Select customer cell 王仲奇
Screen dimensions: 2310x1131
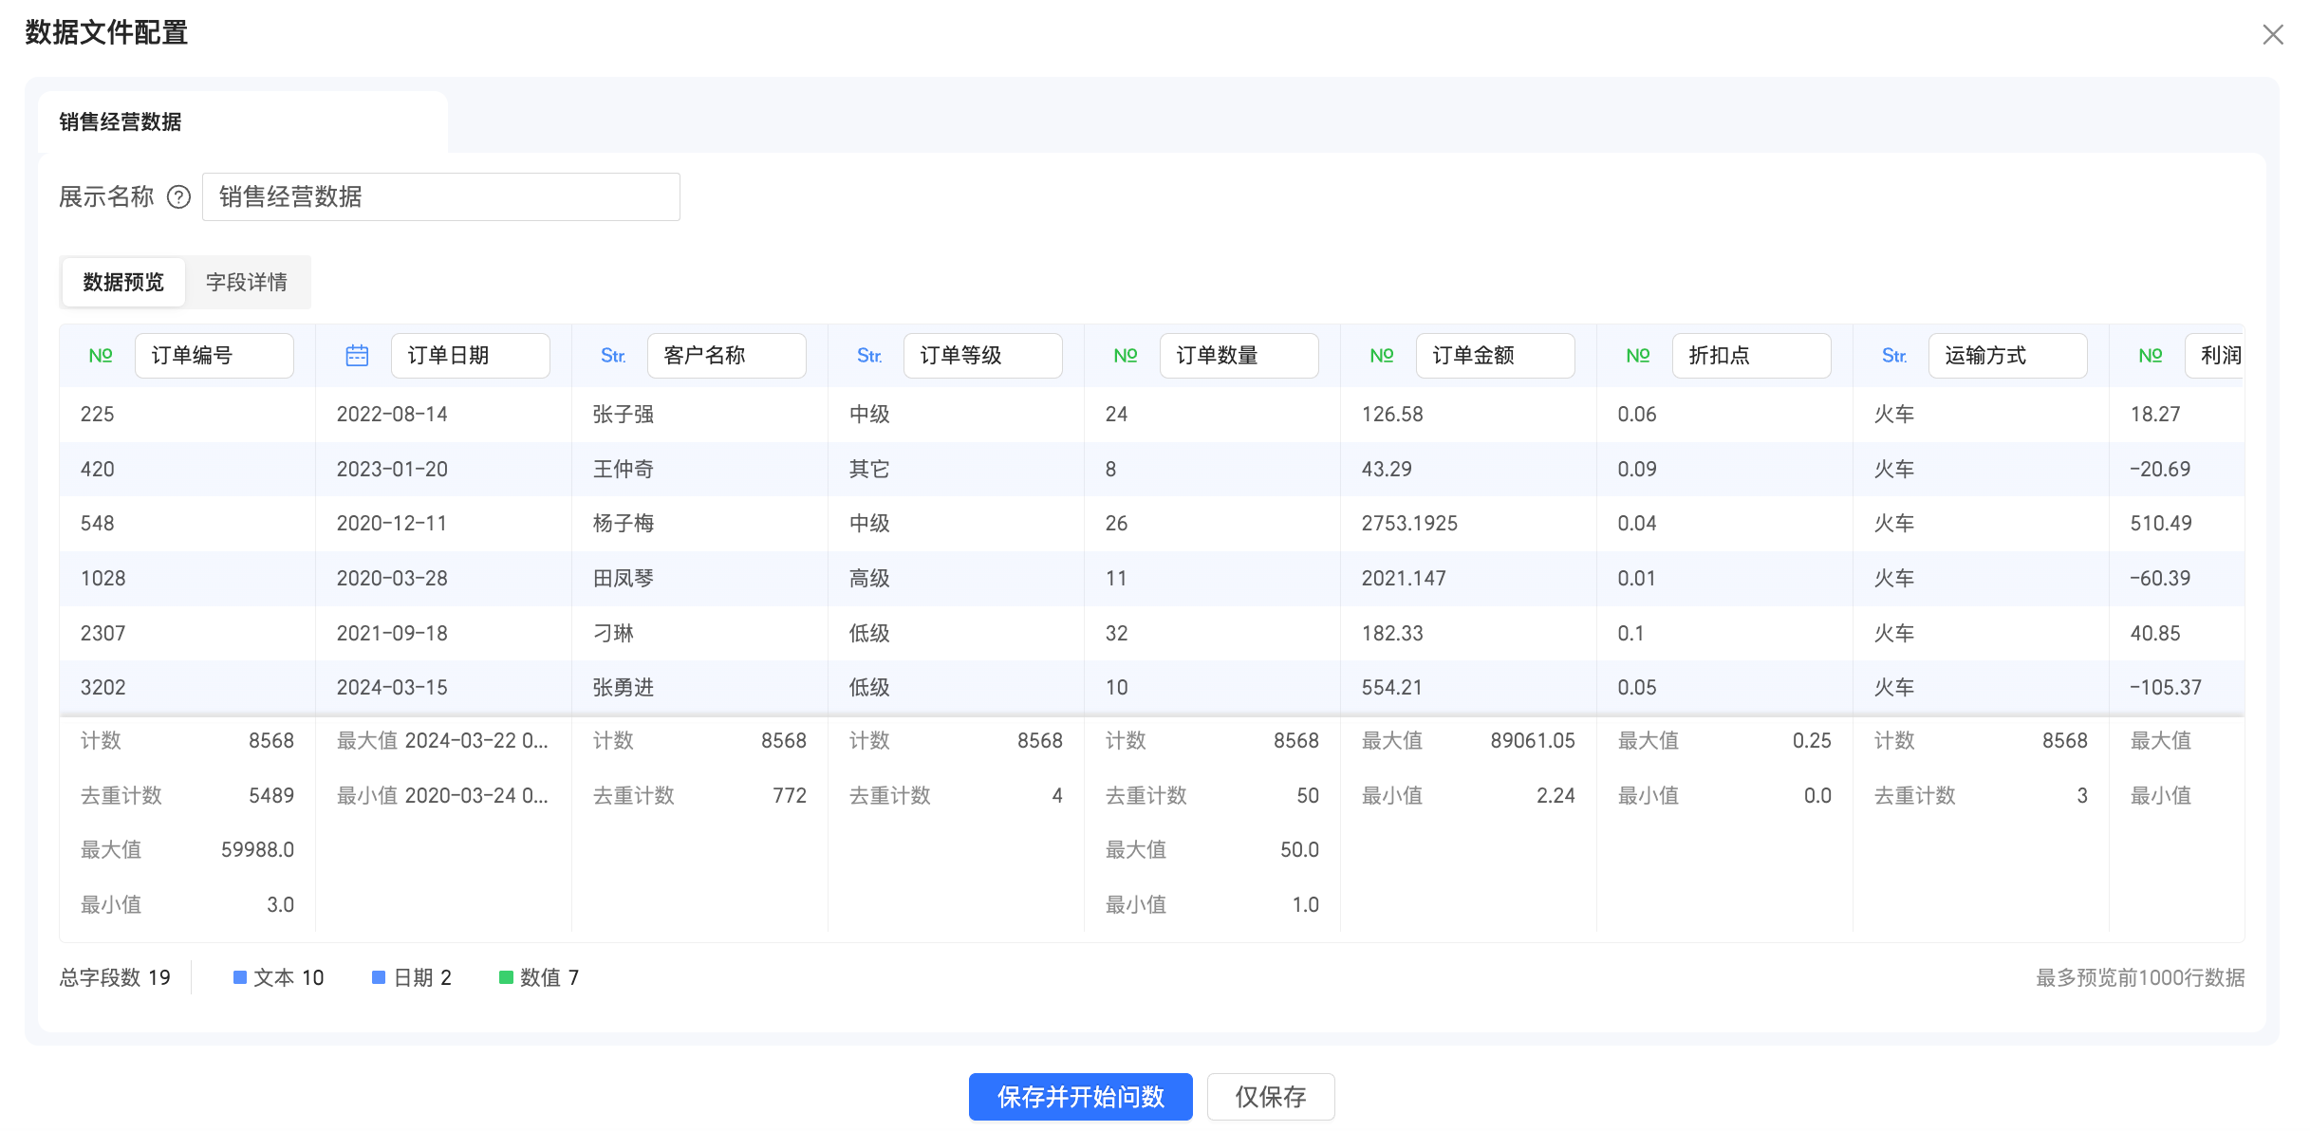699,470
